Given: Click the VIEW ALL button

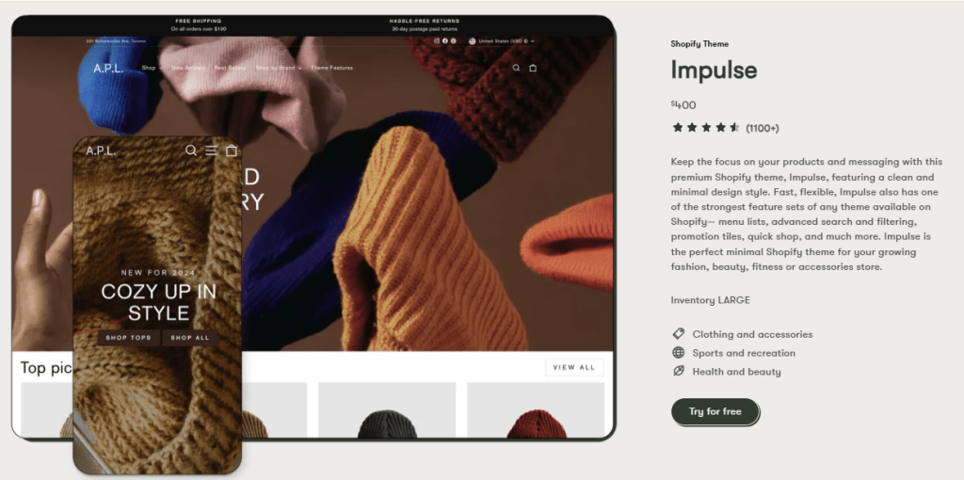Looking at the screenshot, I should point(574,367).
